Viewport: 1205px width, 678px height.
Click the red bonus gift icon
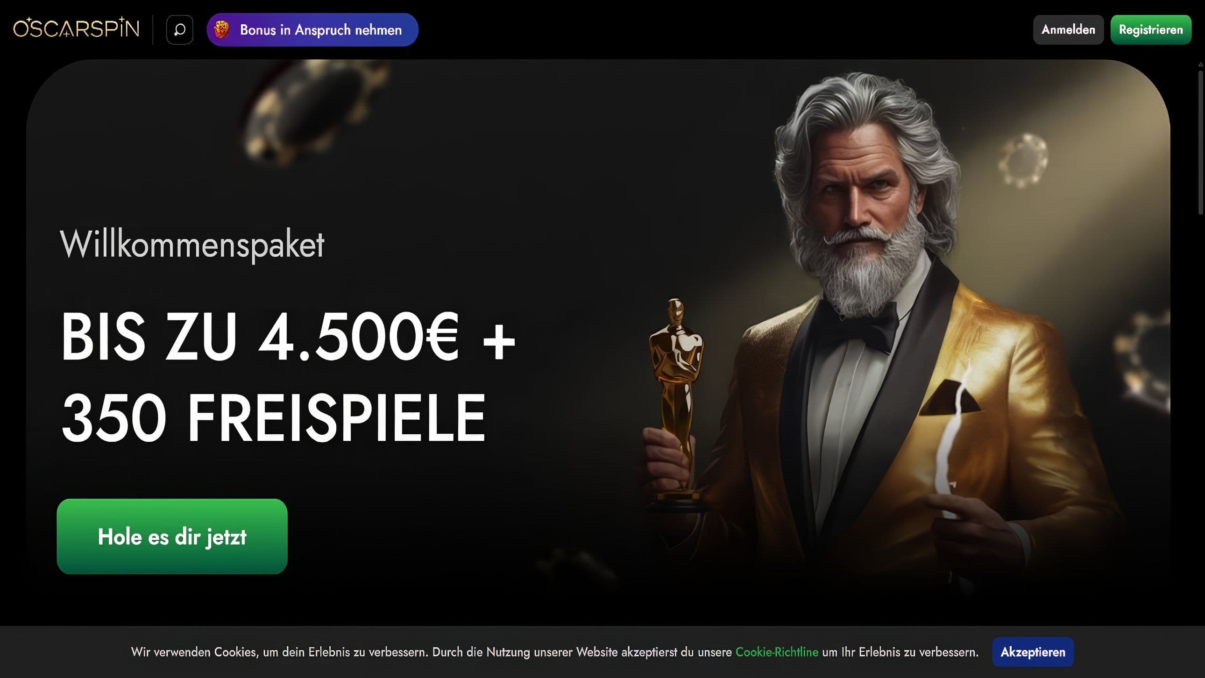pyautogui.click(x=222, y=29)
